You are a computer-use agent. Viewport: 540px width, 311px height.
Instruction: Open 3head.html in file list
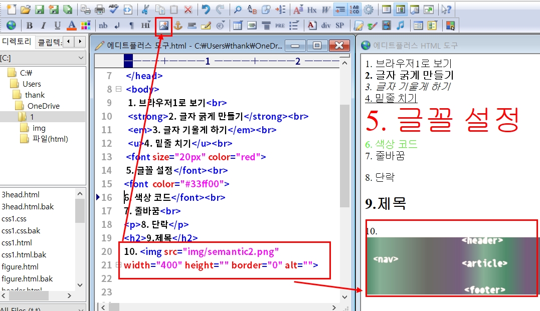click(x=21, y=195)
